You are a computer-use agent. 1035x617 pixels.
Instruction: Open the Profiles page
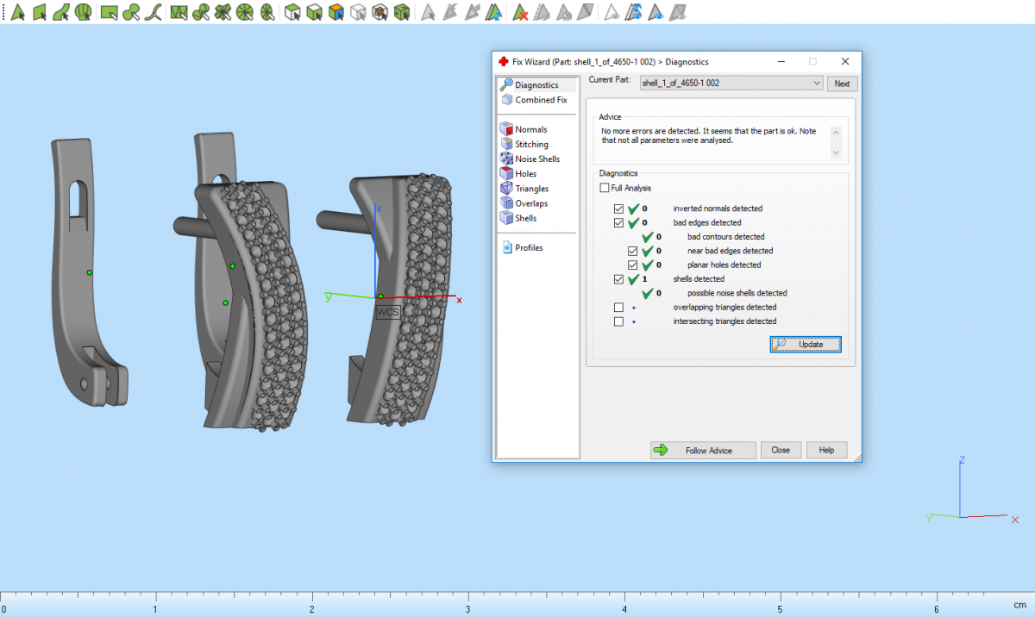point(528,248)
